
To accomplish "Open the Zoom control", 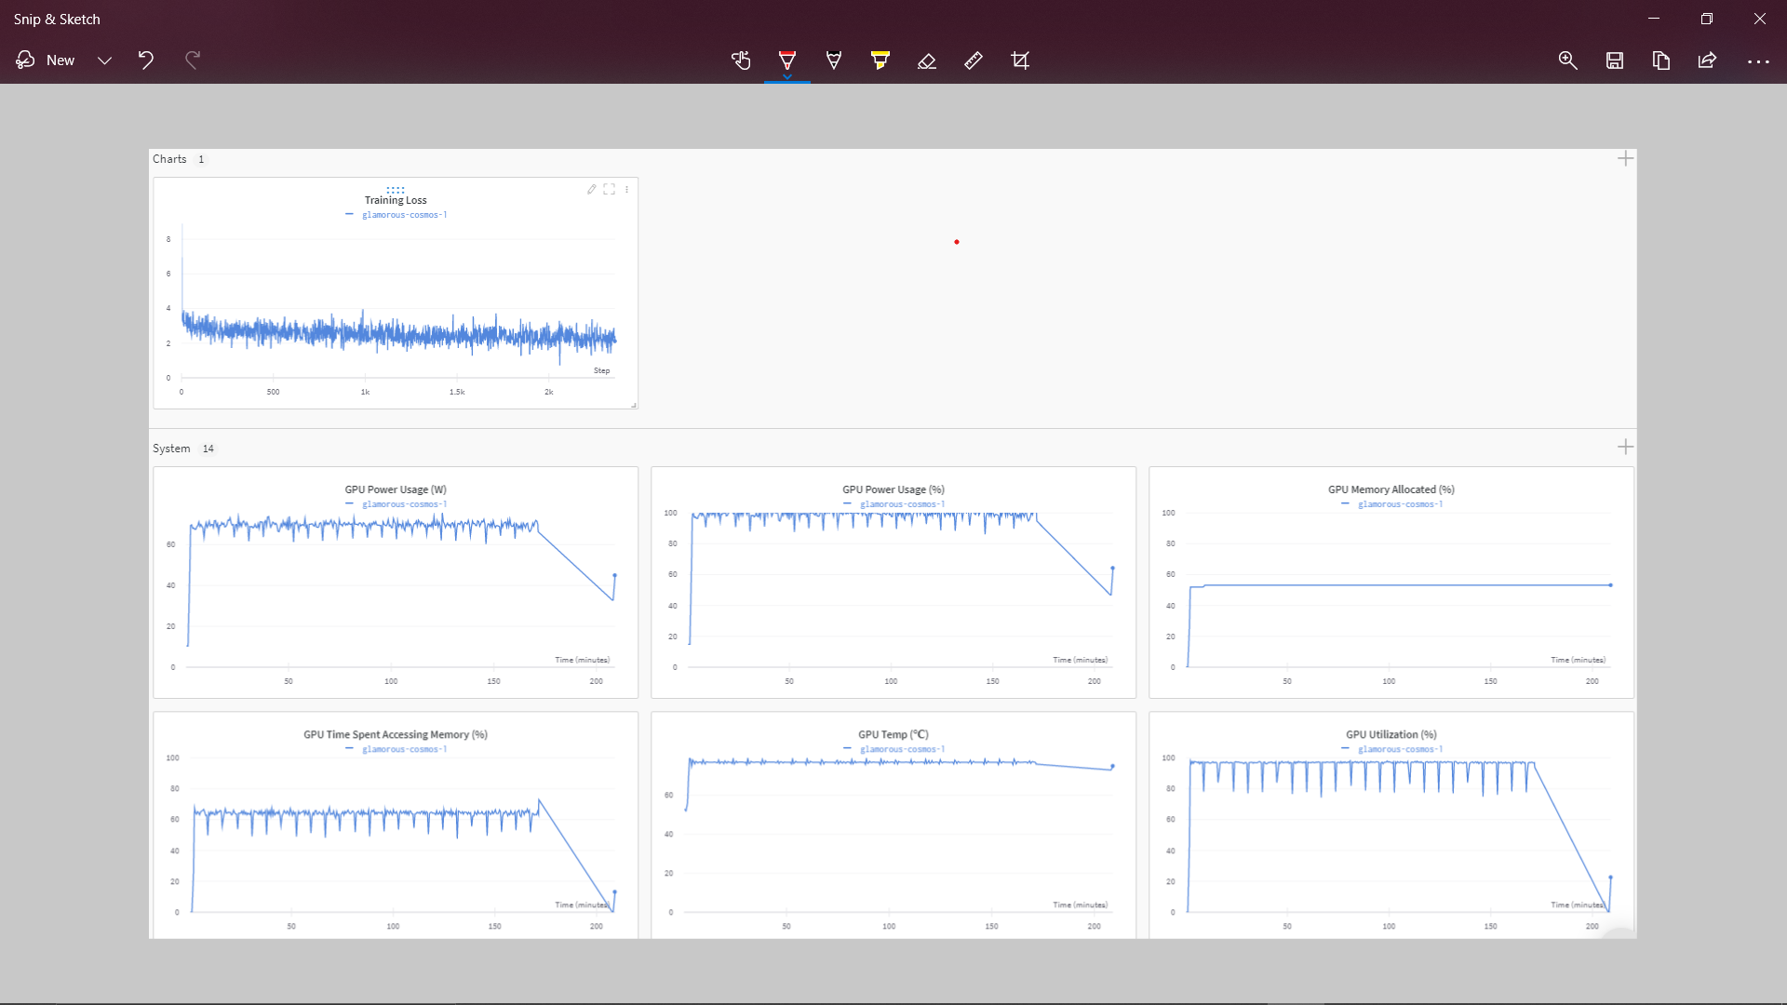I will 1568,60.
